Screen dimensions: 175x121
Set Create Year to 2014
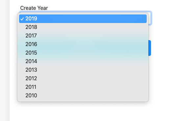pos(83,61)
